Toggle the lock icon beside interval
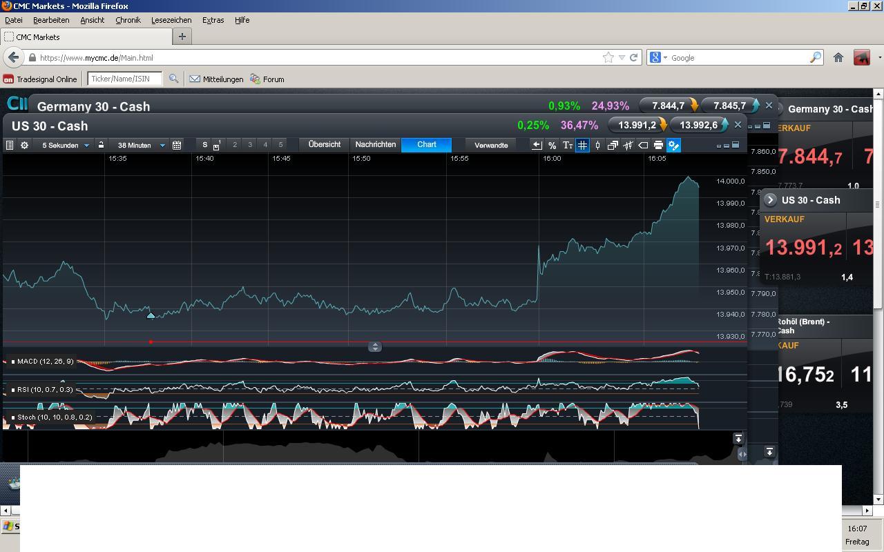The height and width of the screenshot is (552, 884). (101, 145)
